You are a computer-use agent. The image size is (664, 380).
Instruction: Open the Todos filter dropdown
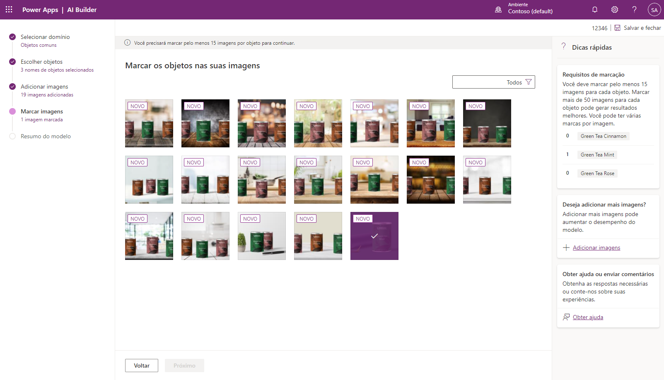coord(494,82)
